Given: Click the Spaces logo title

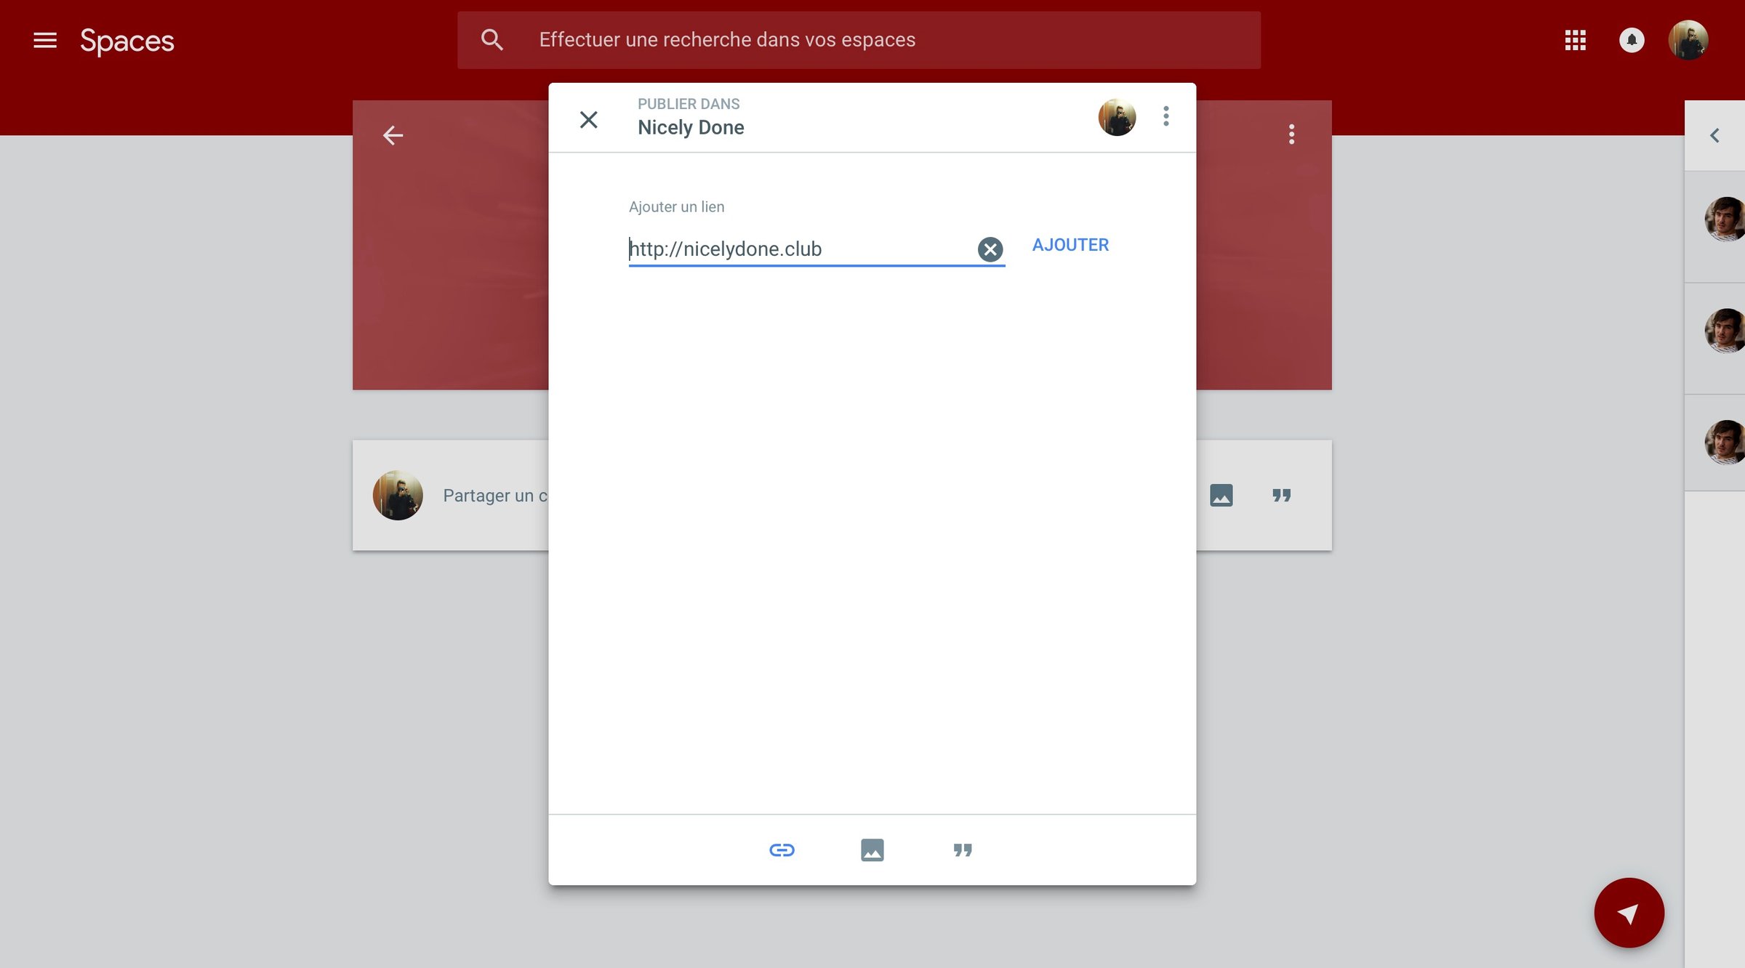Looking at the screenshot, I should tap(127, 41).
